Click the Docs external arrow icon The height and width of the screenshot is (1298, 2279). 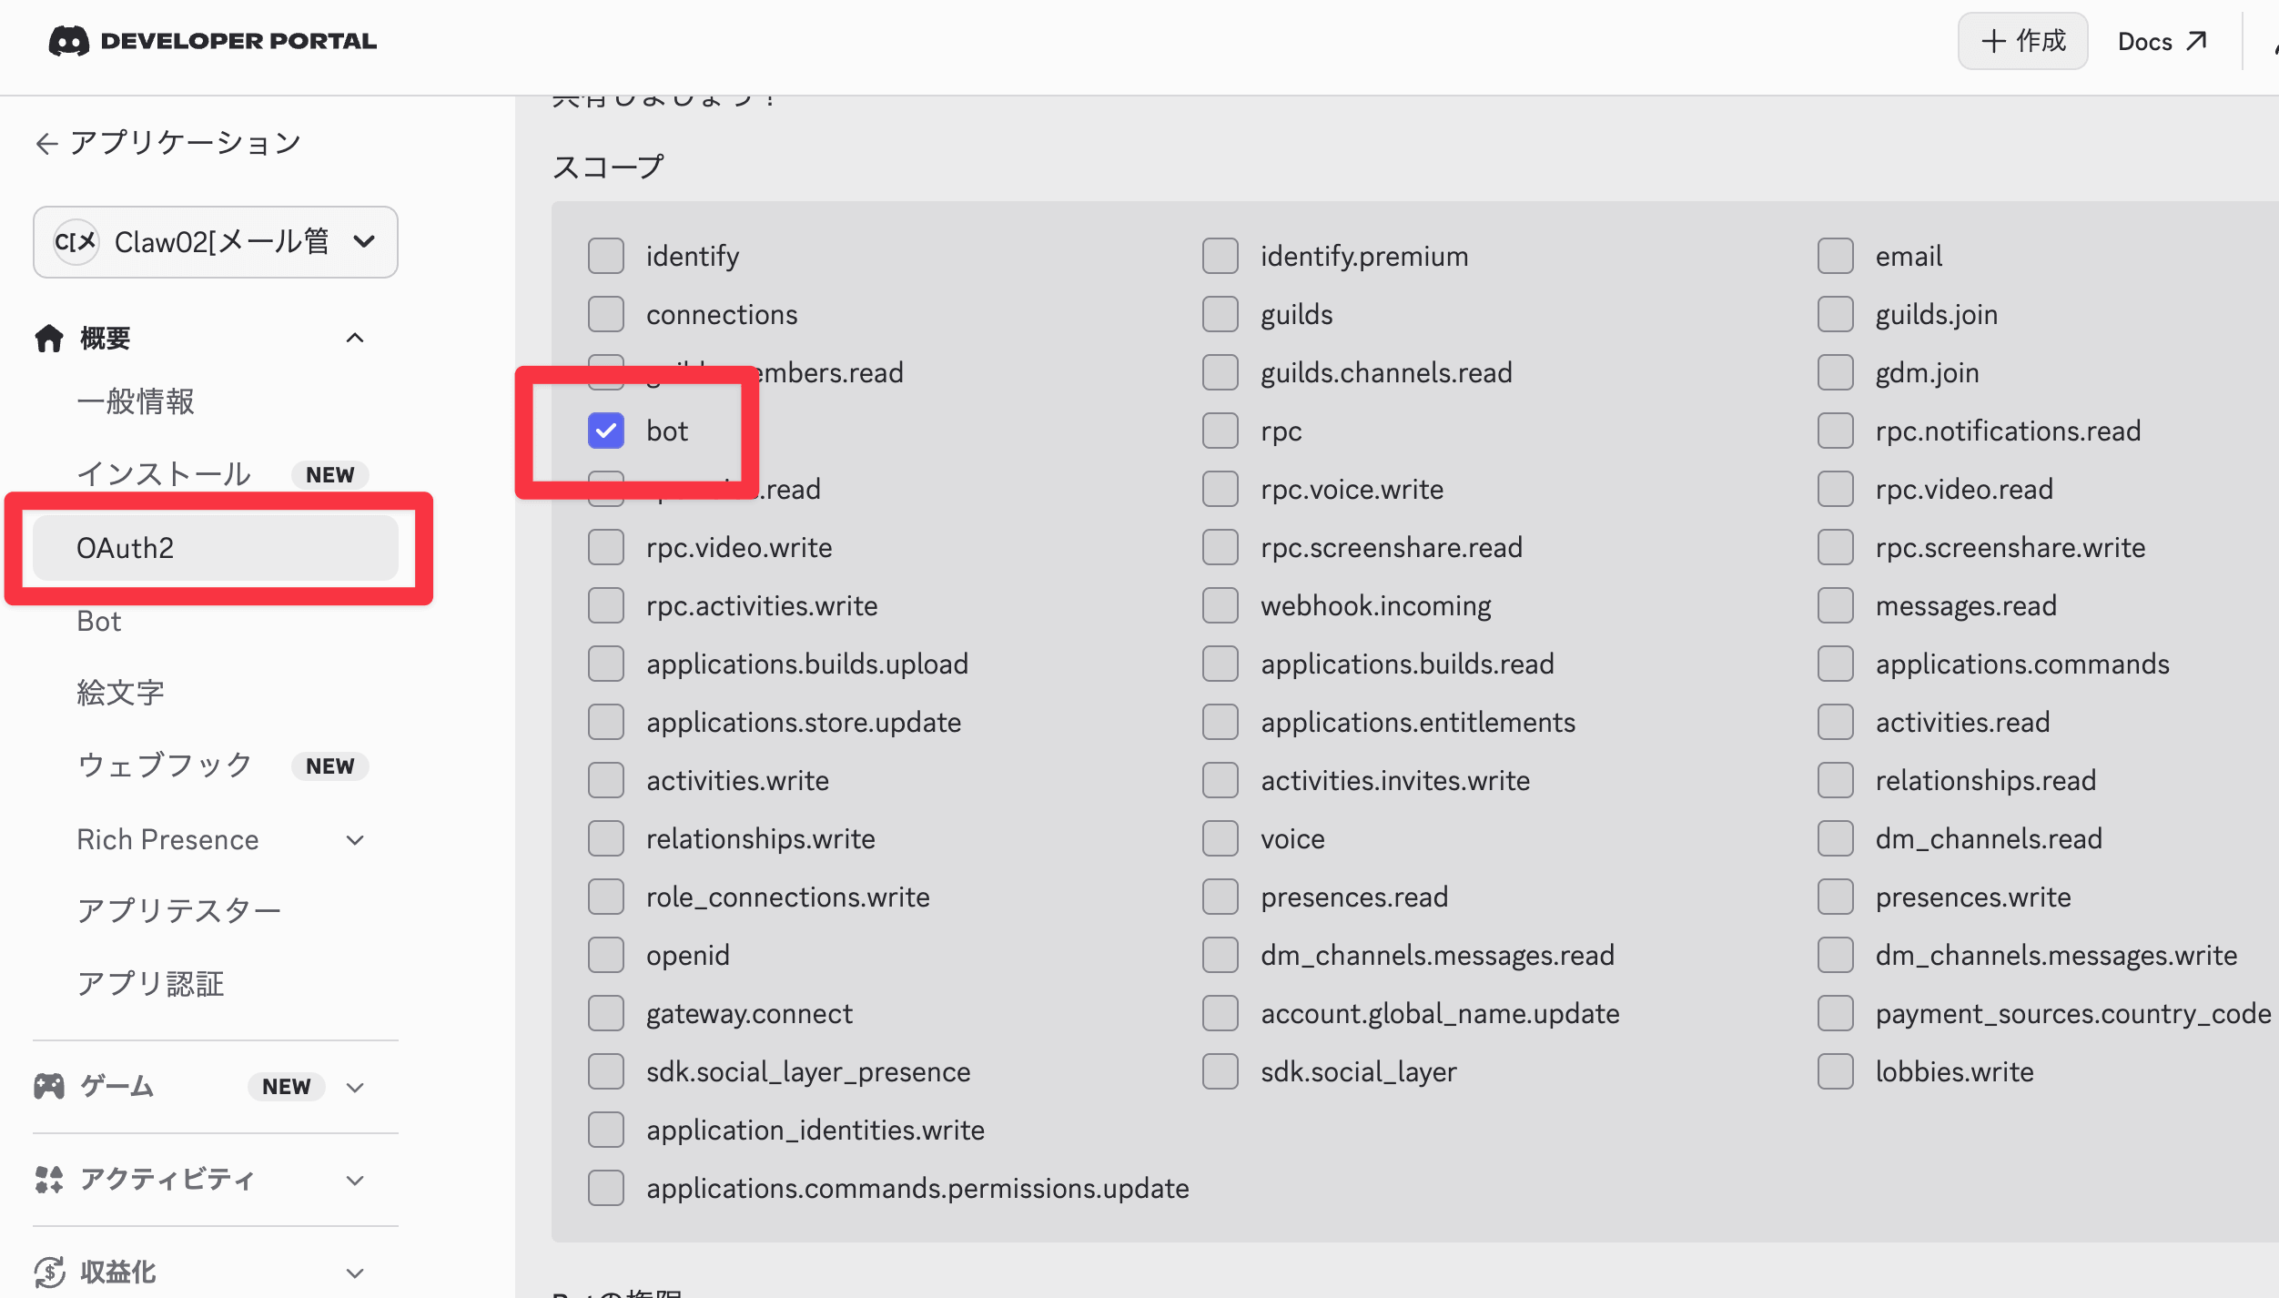[x=2196, y=41]
